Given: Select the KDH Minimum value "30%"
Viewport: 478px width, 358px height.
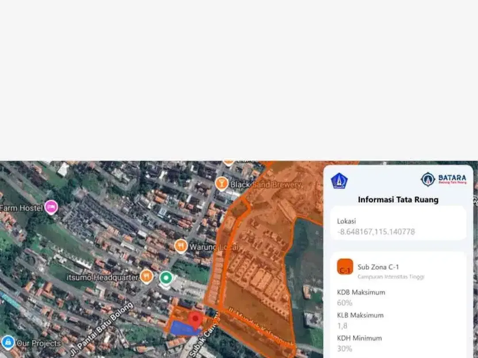Looking at the screenshot, I should [345, 349].
